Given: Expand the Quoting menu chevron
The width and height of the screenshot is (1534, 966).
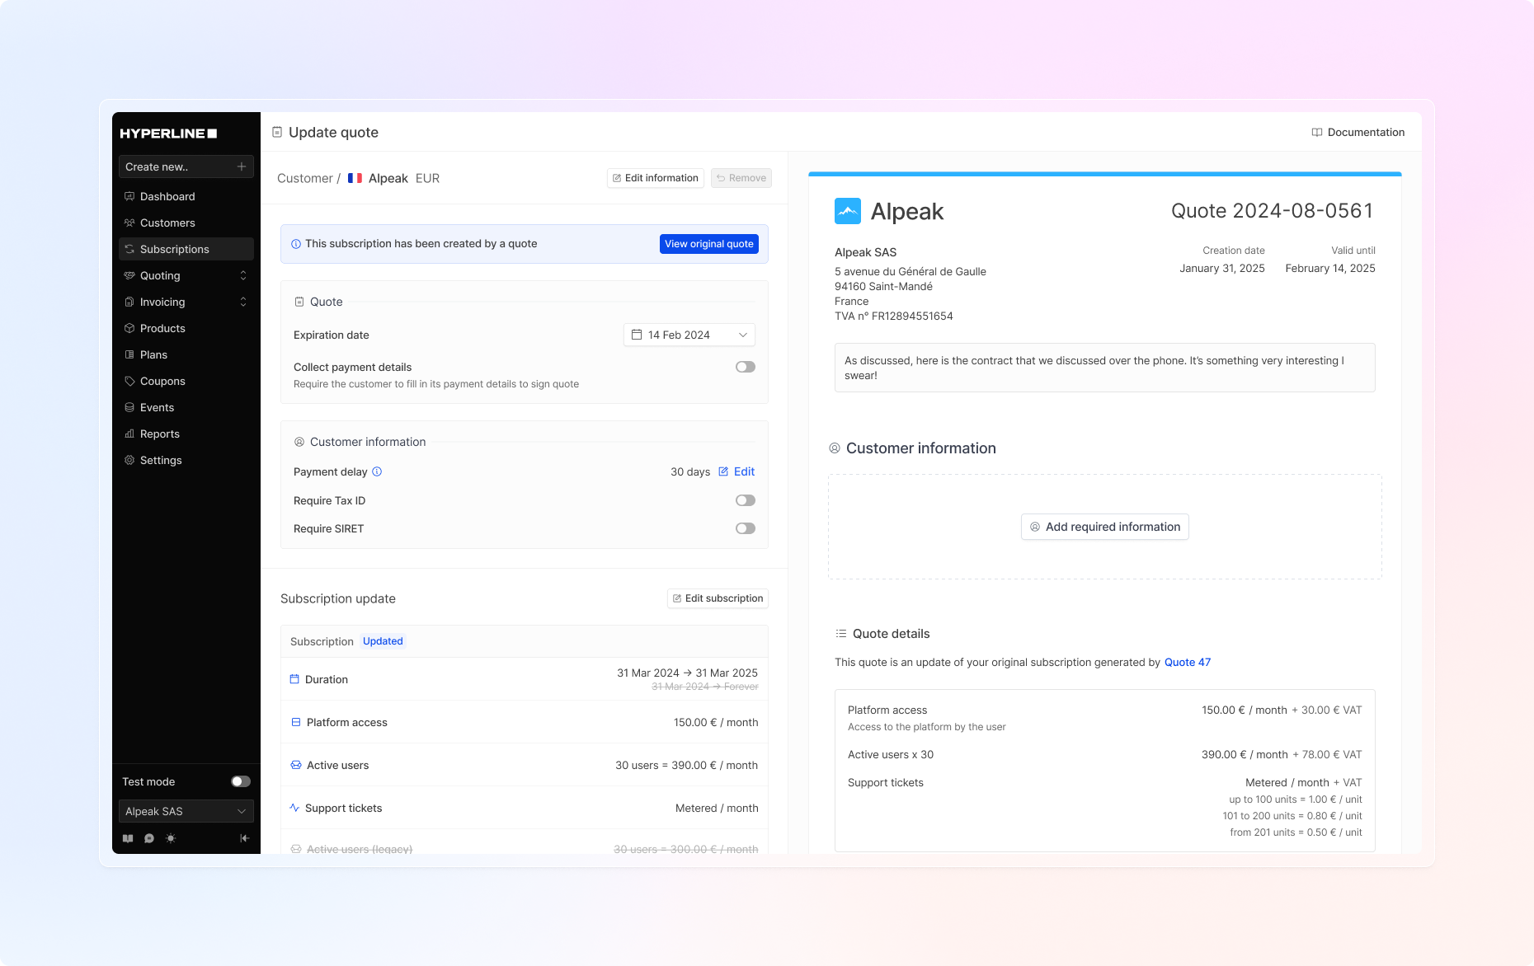Looking at the screenshot, I should [243, 275].
